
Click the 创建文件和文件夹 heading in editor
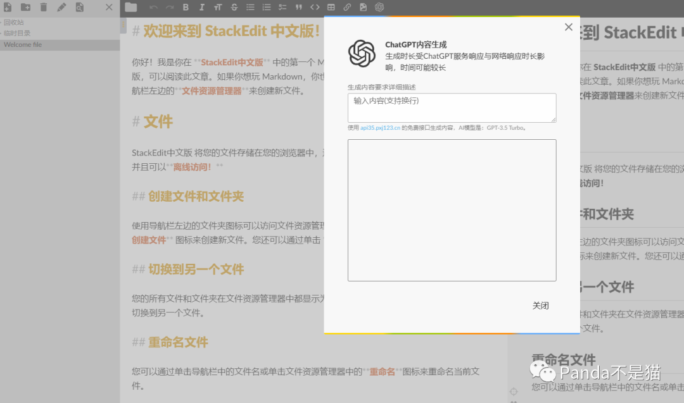coord(196,197)
